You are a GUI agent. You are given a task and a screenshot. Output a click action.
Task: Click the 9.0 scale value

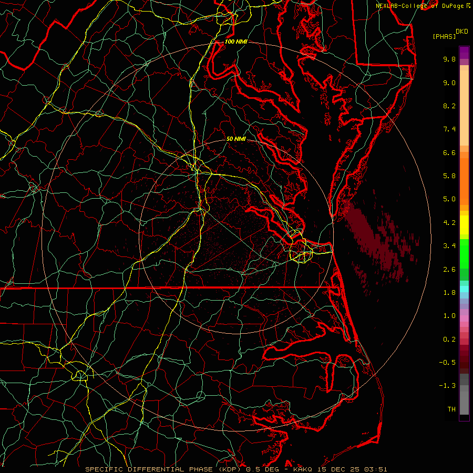[449, 83]
